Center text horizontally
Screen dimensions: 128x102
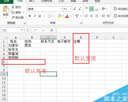[x=91, y=16]
